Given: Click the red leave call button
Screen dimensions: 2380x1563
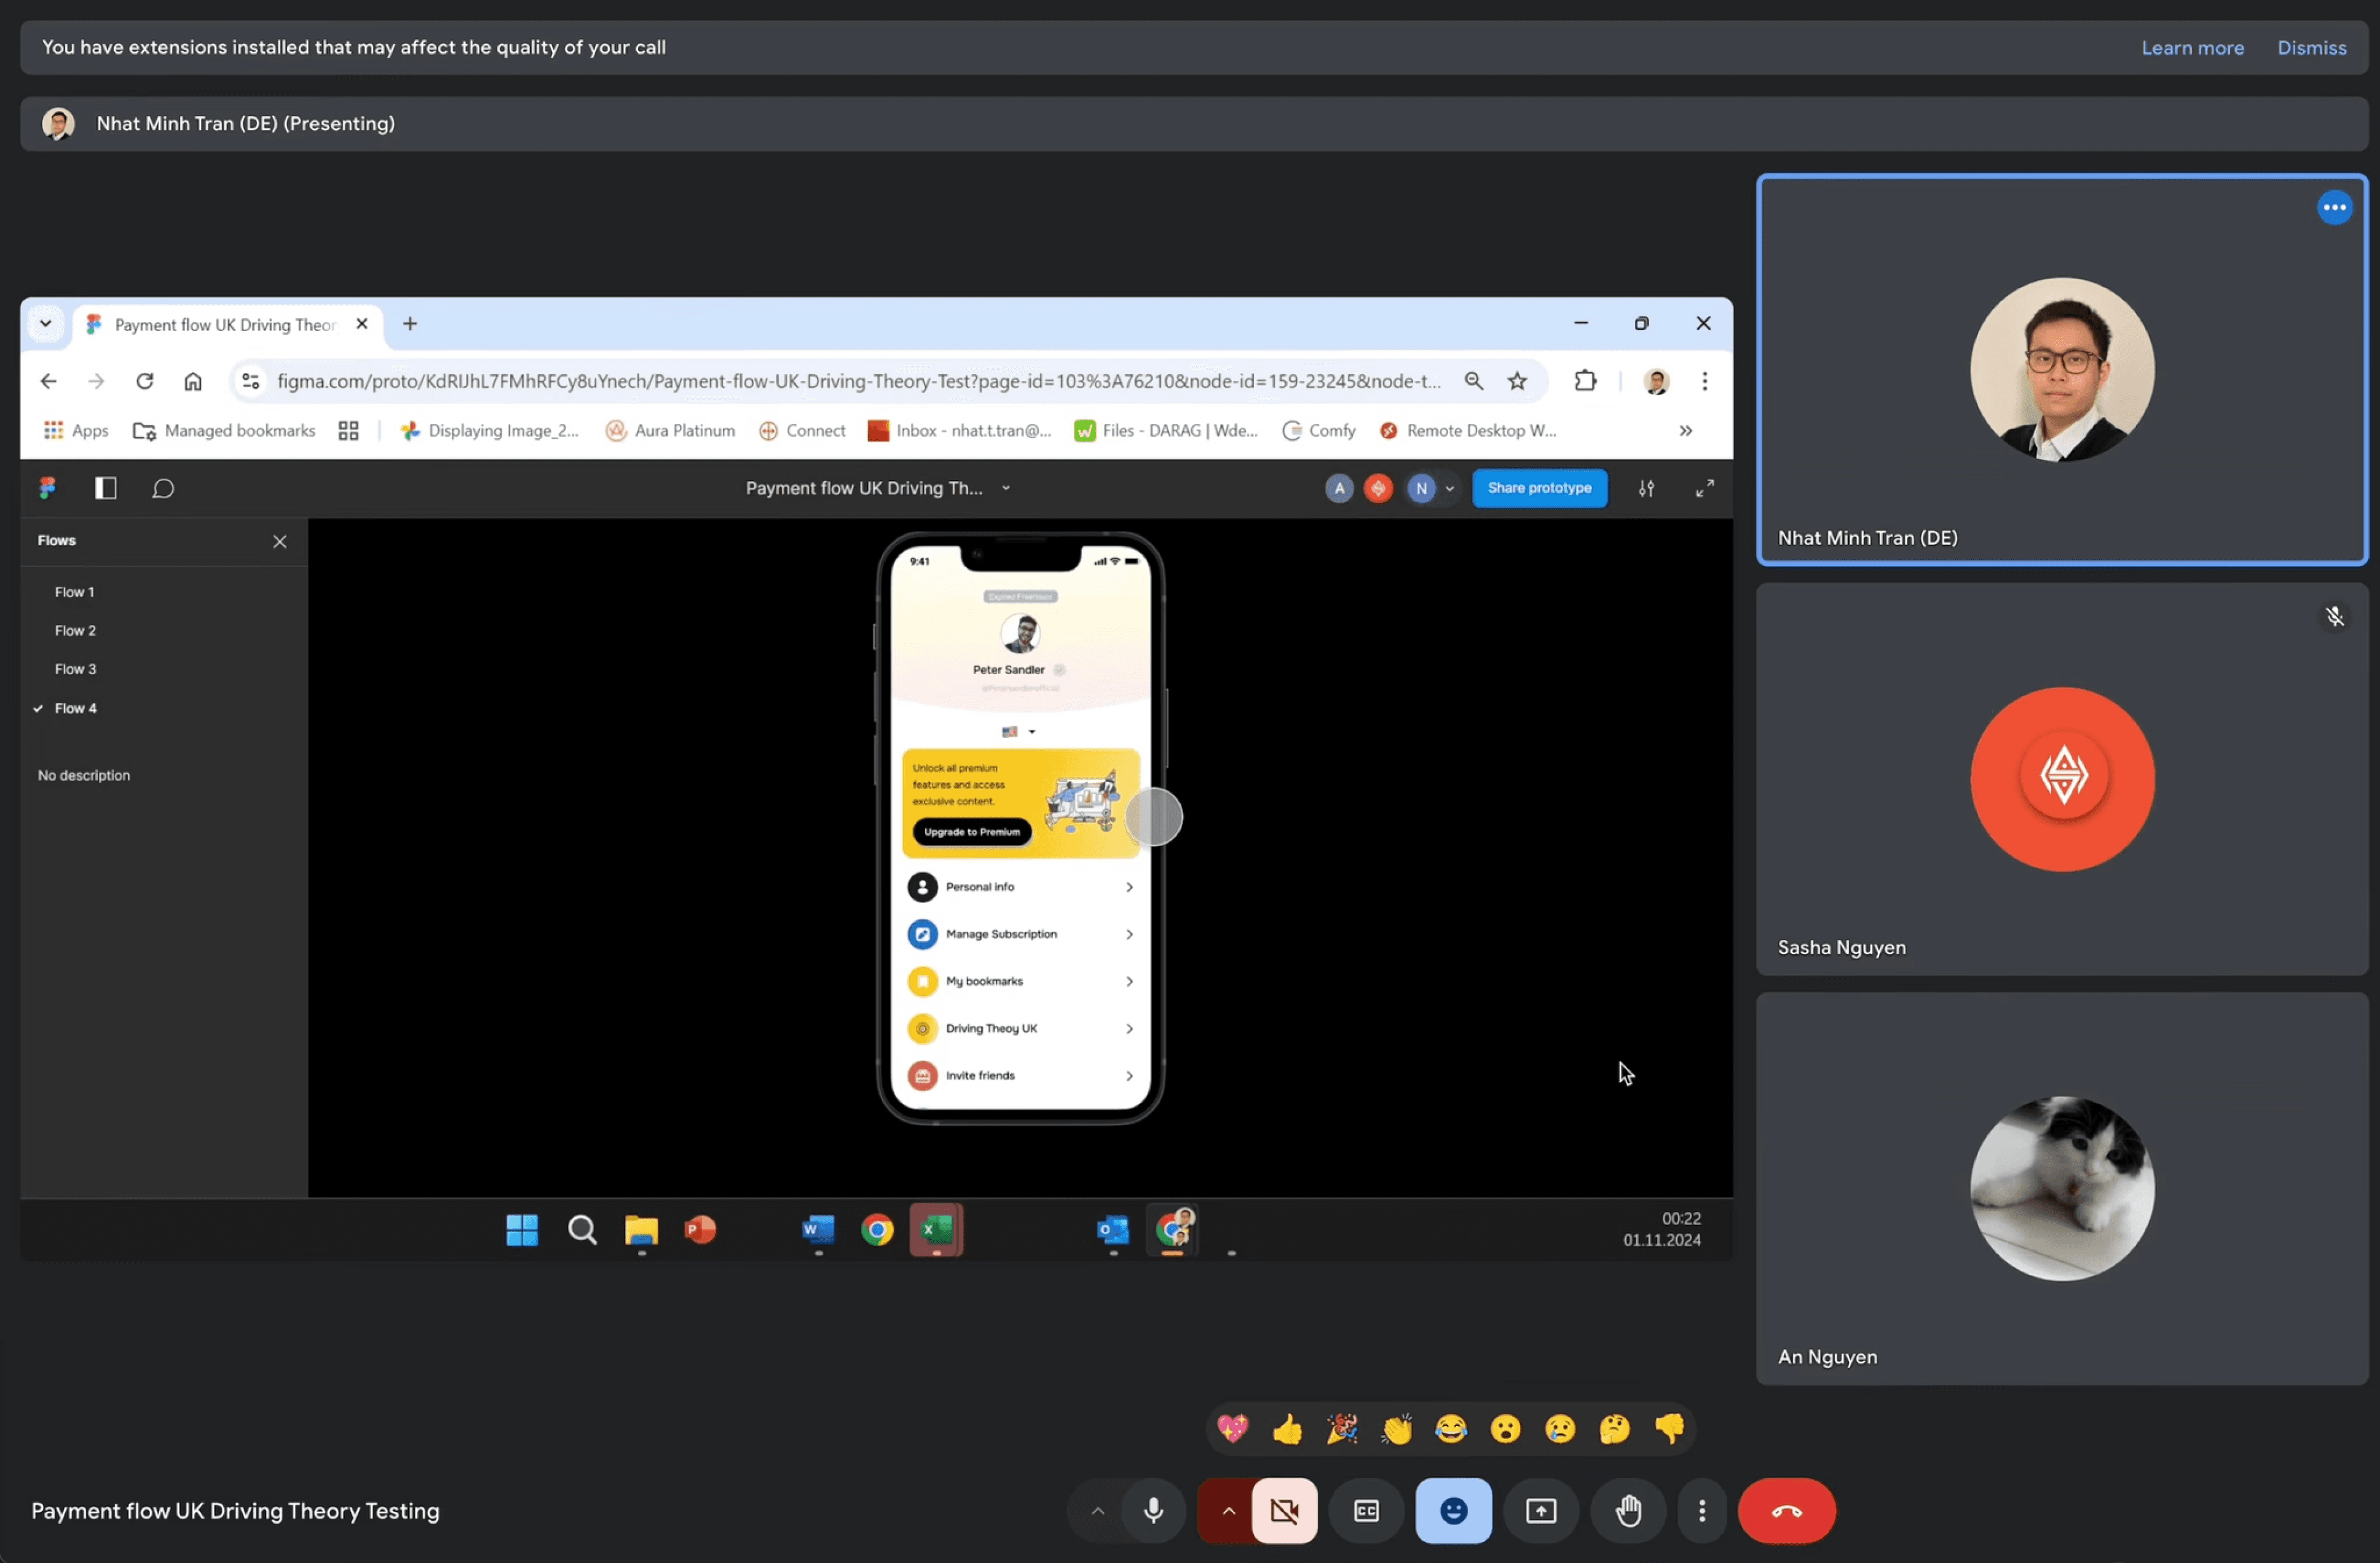Looking at the screenshot, I should coord(1786,1510).
